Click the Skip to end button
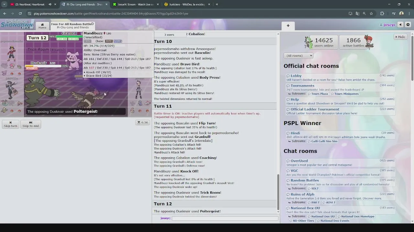The width and height of the screenshot is (414, 232). click(x=30, y=124)
